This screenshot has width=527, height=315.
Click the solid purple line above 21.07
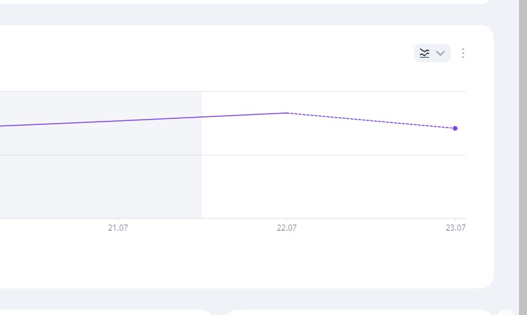point(118,121)
